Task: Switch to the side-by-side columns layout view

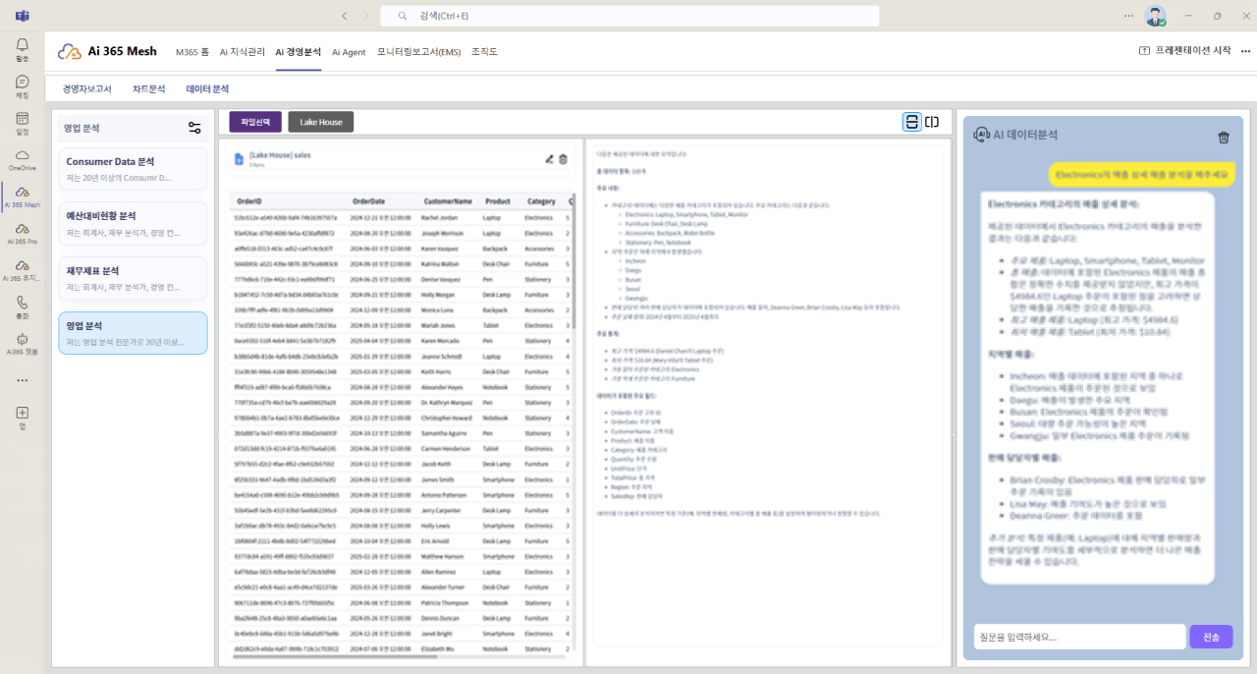Action: 932,122
